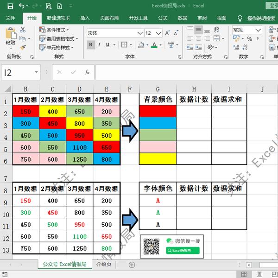Align text left
278x278 pixels.
coord(190,38)
